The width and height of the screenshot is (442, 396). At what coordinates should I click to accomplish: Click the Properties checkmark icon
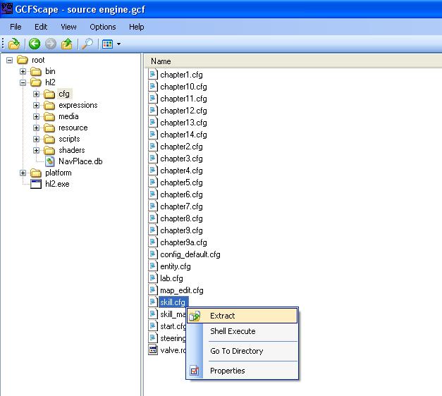pos(195,371)
